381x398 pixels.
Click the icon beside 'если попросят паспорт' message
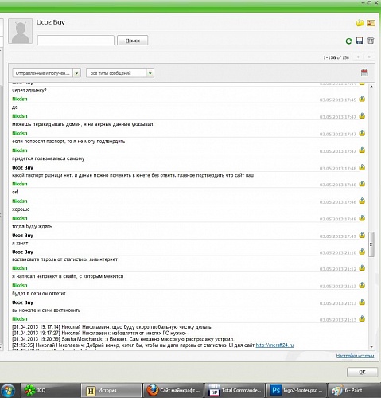[362, 133]
